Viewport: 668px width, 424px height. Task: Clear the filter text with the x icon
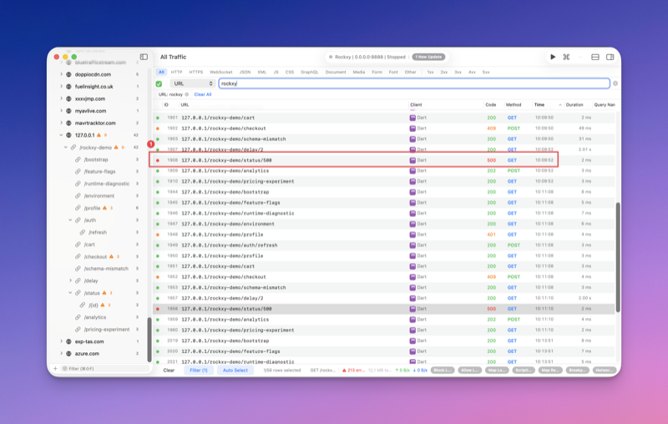615,83
